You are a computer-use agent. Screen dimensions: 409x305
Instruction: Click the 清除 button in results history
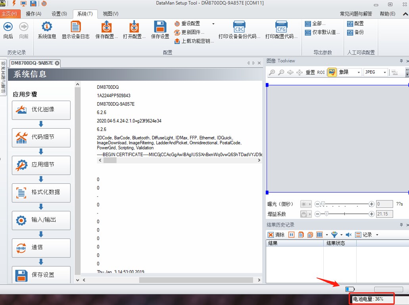click(x=276, y=235)
